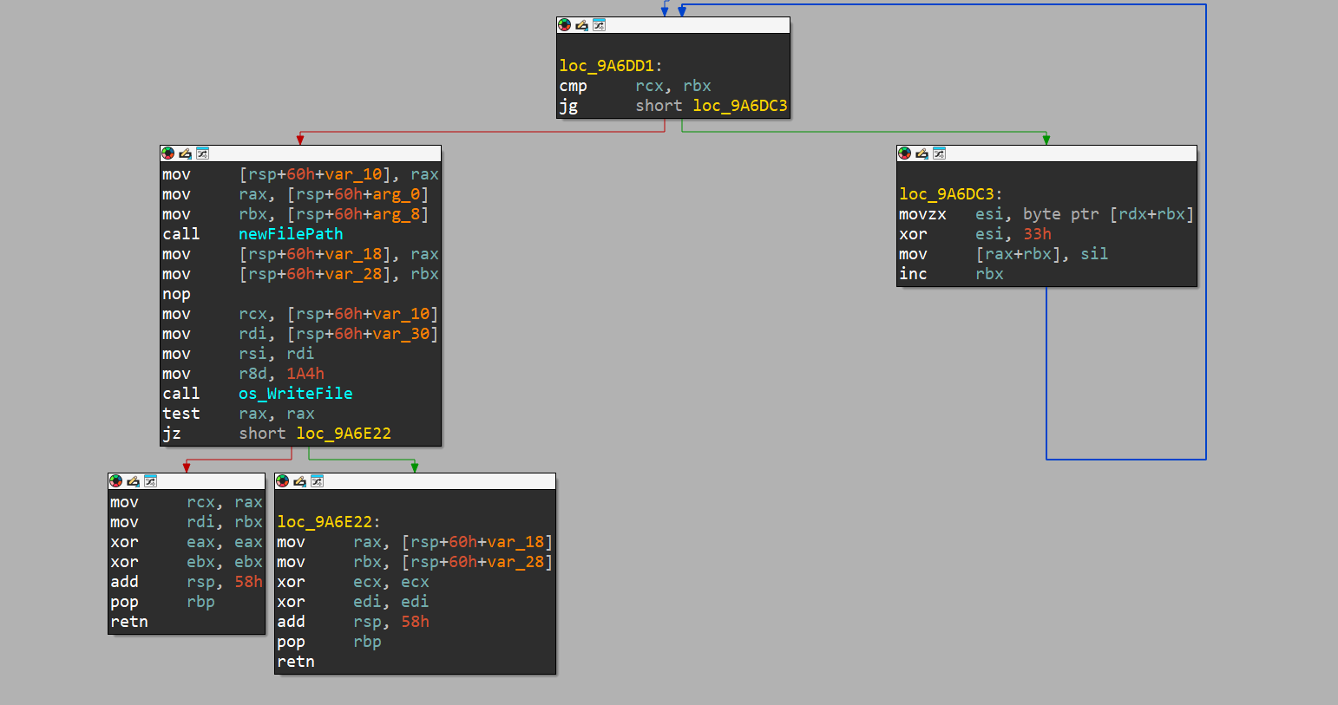Click graph icon on the os_WriteFile block

pos(202,153)
